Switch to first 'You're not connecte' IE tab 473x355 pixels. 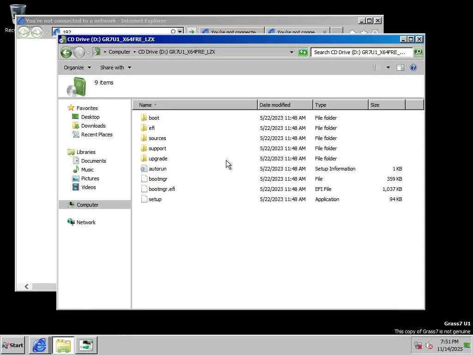(x=232, y=32)
